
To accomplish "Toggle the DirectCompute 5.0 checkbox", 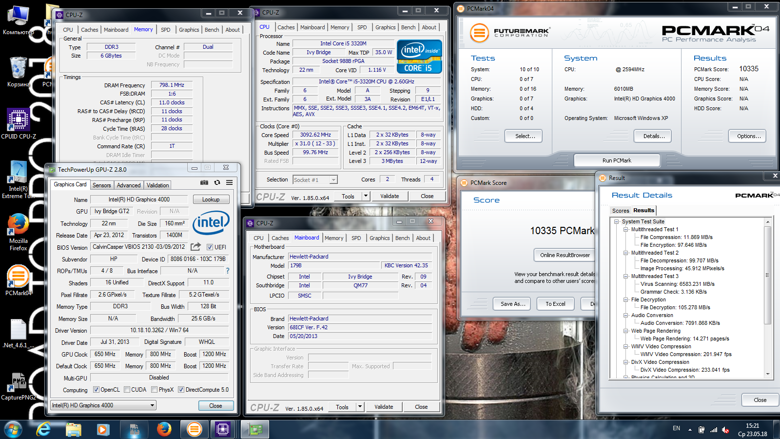I will coord(181,389).
